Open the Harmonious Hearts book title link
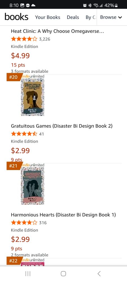 (x=63, y=215)
